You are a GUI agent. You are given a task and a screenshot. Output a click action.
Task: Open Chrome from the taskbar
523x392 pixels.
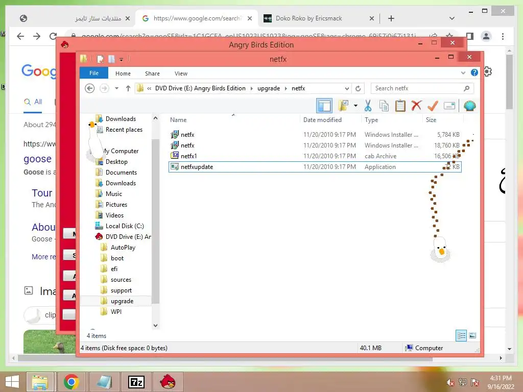71,382
